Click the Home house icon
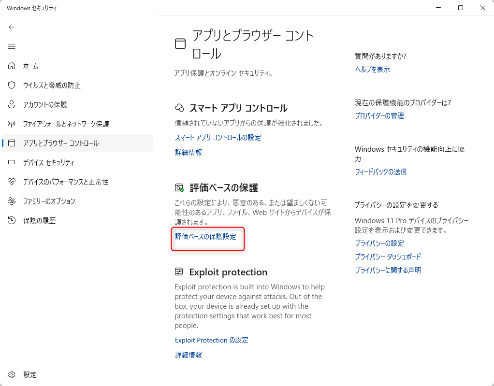Screen dimensions: 494x386 coord(12,66)
